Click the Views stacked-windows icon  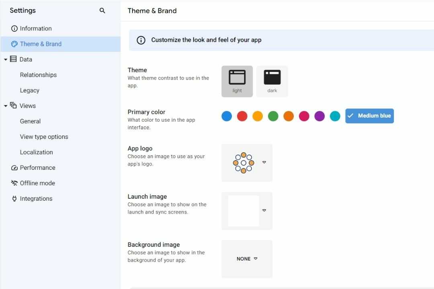13,106
